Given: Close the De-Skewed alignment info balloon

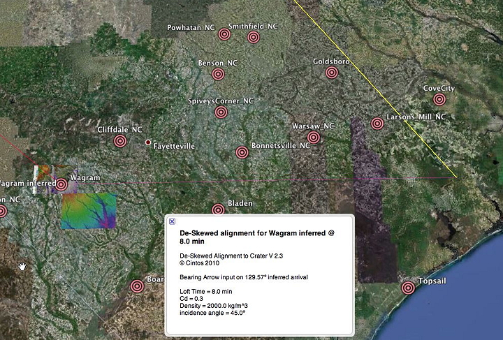Looking at the screenshot, I should coord(173,221).
